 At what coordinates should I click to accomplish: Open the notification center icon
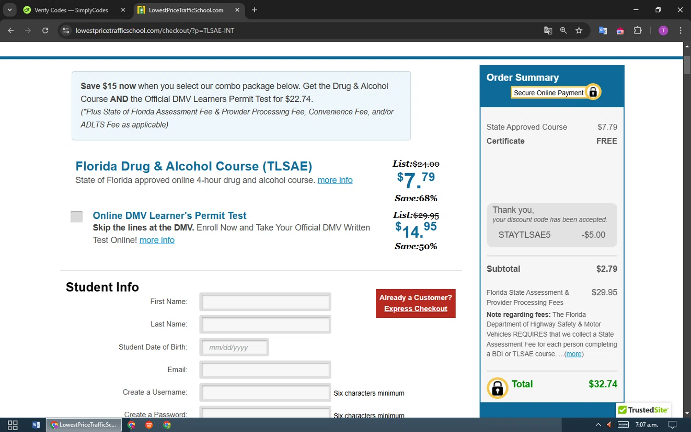(x=673, y=425)
